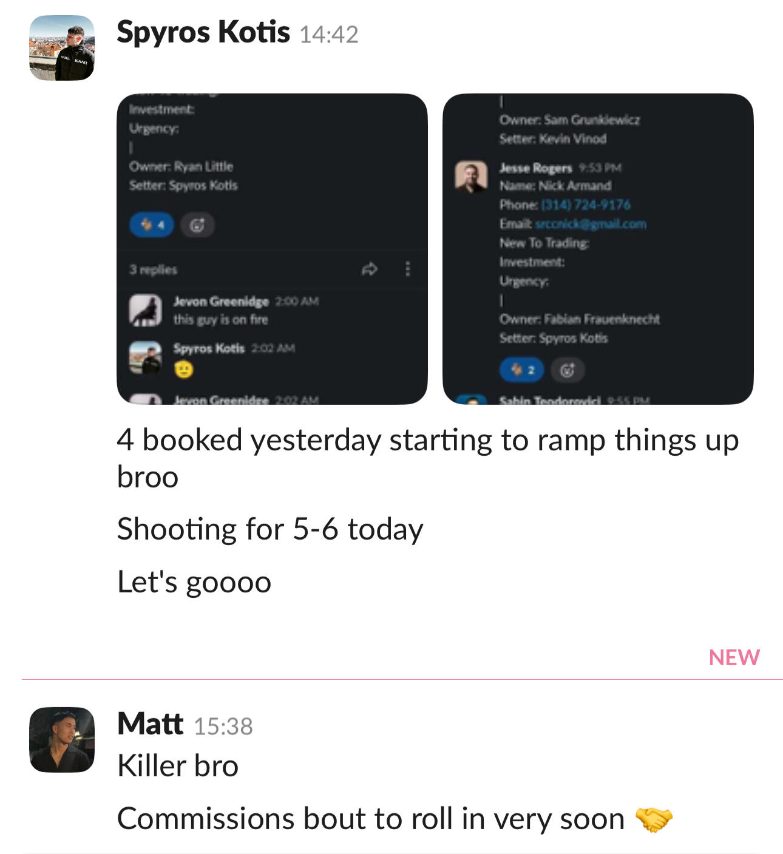This screenshot has height=854, width=783.
Task: Click the Jesse Rogers name at 9:53 PM
Action: click(535, 168)
